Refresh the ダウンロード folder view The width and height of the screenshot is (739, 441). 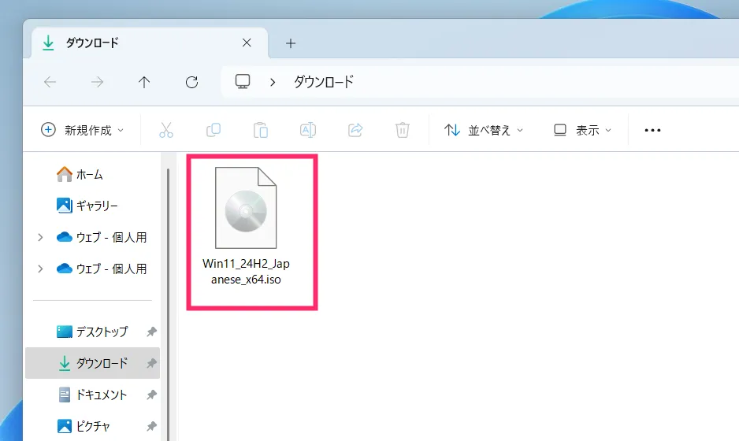pos(191,83)
